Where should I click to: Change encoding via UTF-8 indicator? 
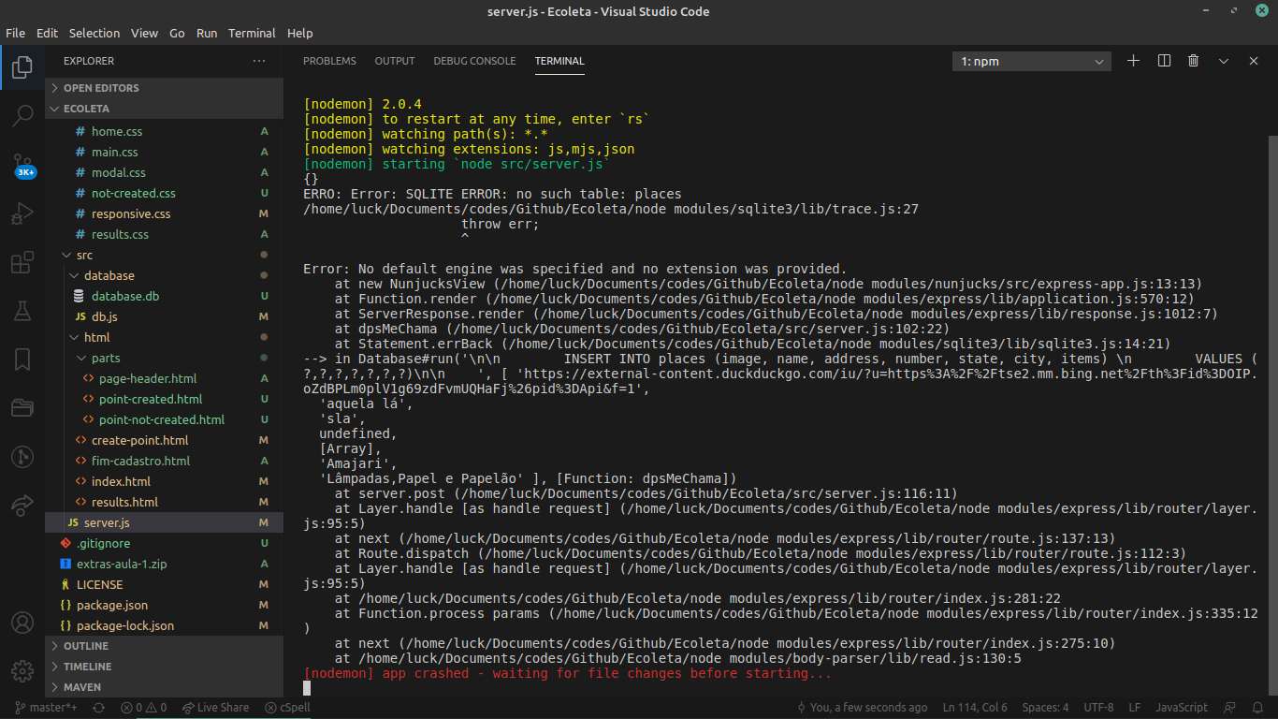1098,708
